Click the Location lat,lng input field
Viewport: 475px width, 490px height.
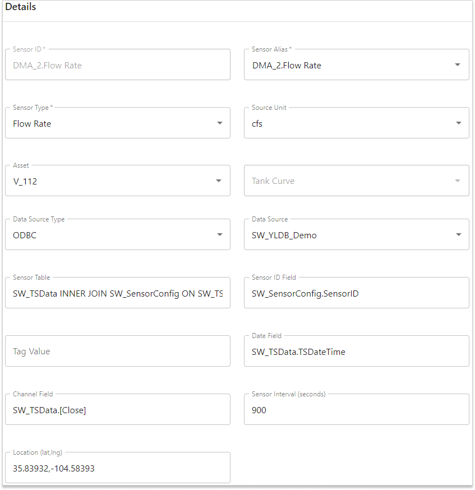[x=117, y=468]
